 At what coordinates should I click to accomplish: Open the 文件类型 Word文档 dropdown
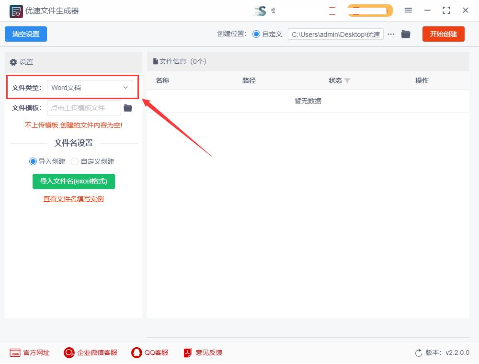click(90, 87)
